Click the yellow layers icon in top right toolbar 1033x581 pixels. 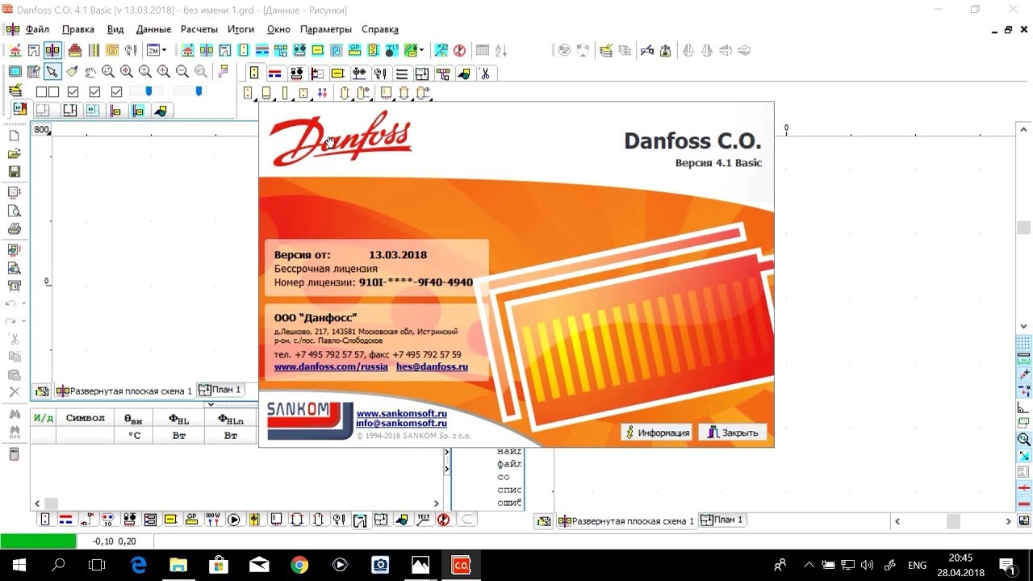[x=605, y=50]
